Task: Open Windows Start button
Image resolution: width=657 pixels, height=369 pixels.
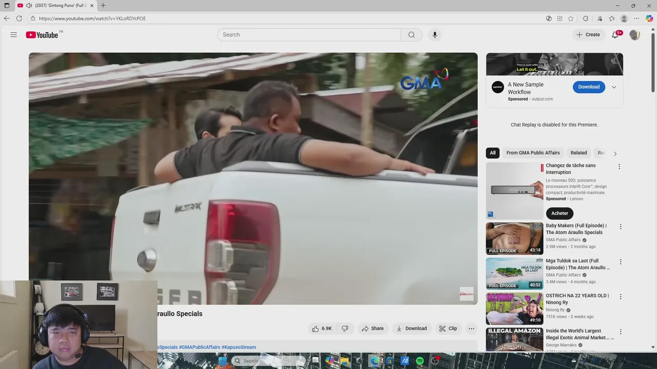Action: click(223, 361)
